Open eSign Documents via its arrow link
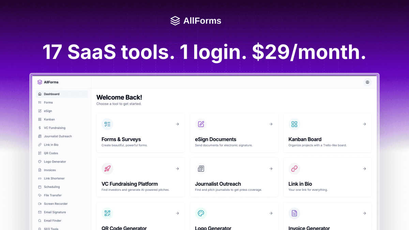Image resolution: width=409 pixels, height=230 pixels. click(271, 124)
